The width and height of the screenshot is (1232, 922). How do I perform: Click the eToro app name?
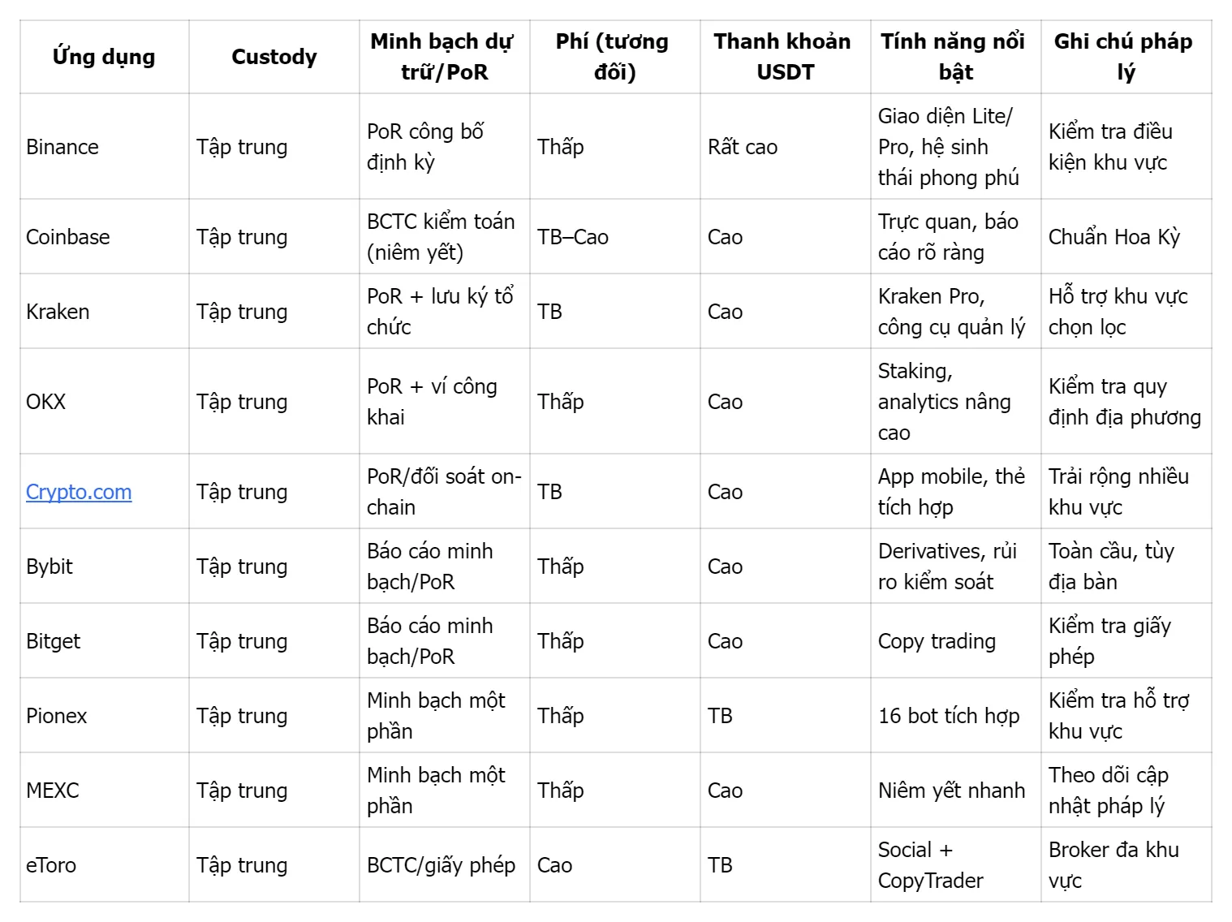(51, 865)
